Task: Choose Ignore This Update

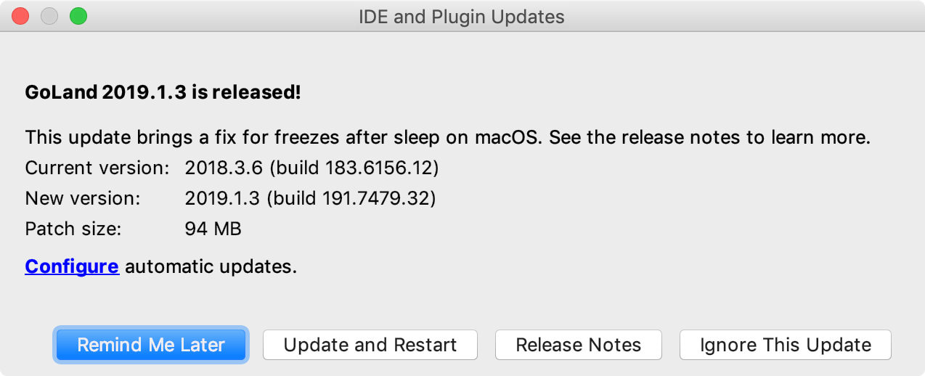Action: point(785,345)
